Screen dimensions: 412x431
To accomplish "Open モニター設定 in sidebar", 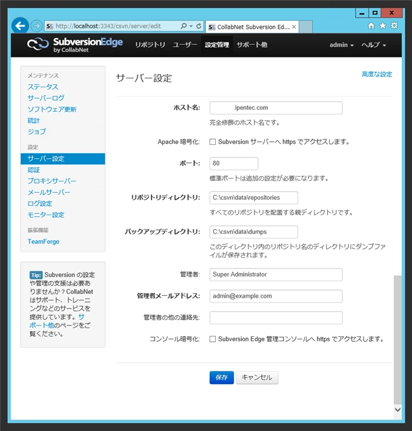I will point(46,215).
